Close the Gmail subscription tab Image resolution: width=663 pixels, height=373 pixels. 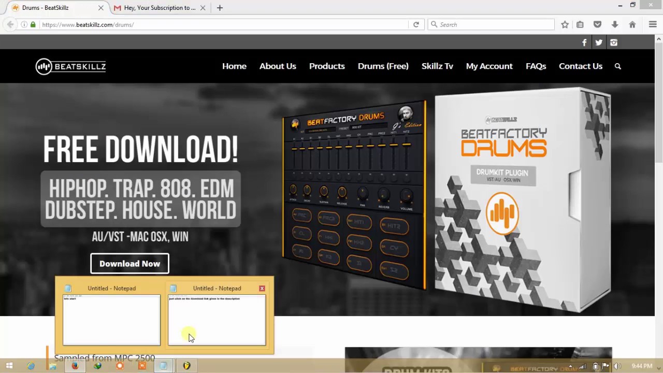pyautogui.click(x=203, y=8)
